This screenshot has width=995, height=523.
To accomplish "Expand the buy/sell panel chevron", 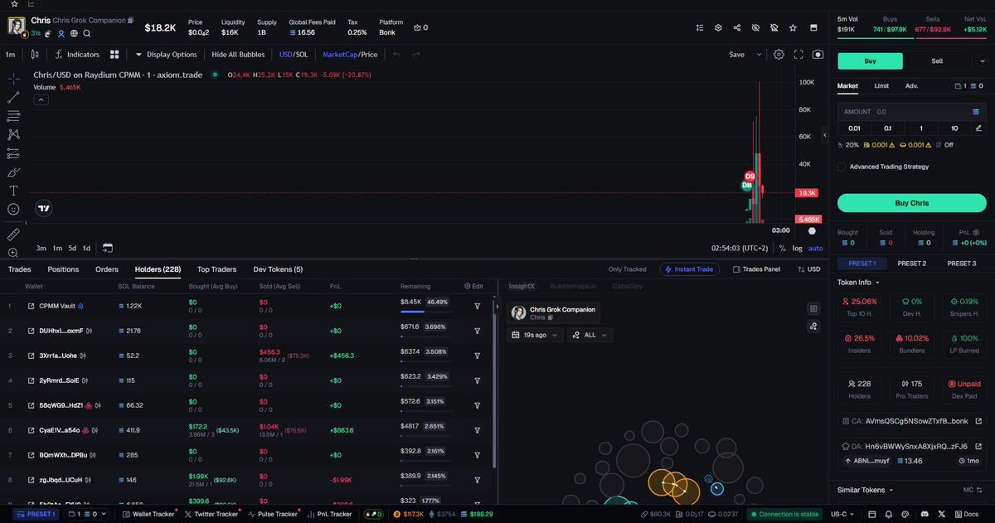I will [983, 61].
